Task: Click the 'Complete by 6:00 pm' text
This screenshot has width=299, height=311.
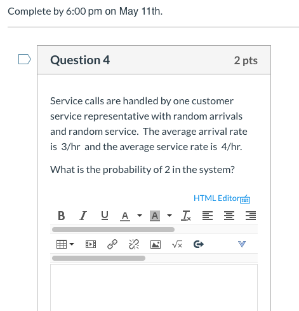Action: tap(55, 11)
